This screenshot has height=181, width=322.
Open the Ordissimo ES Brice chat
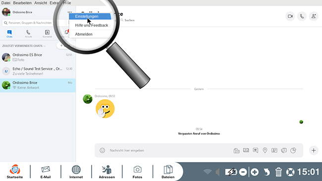(x=38, y=57)
